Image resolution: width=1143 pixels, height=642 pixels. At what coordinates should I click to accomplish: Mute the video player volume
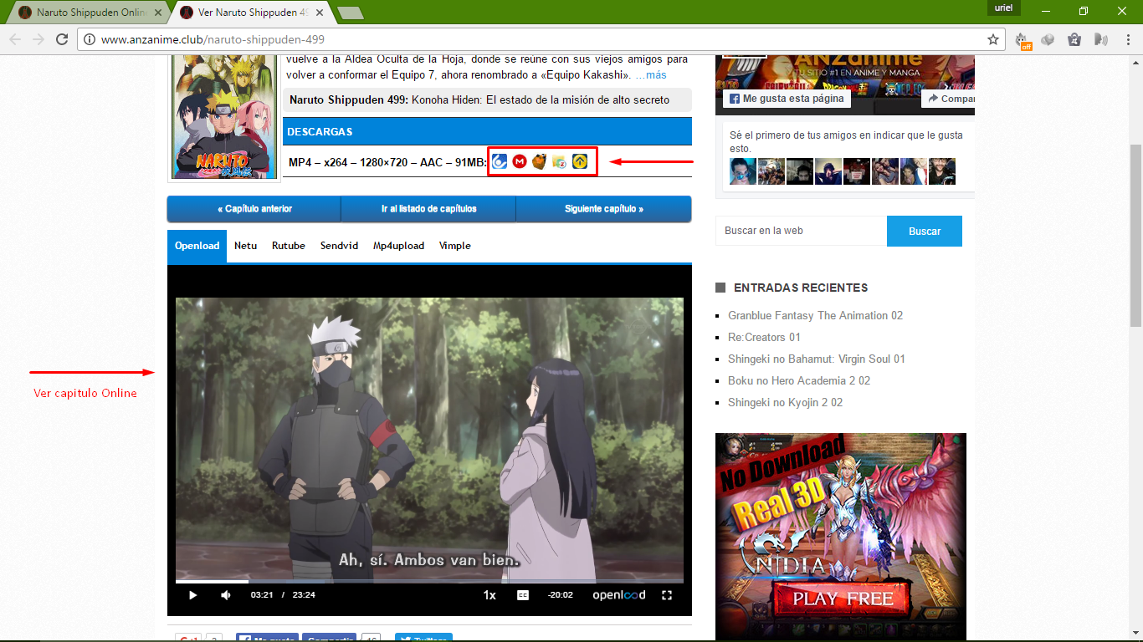tap(225, 595)
